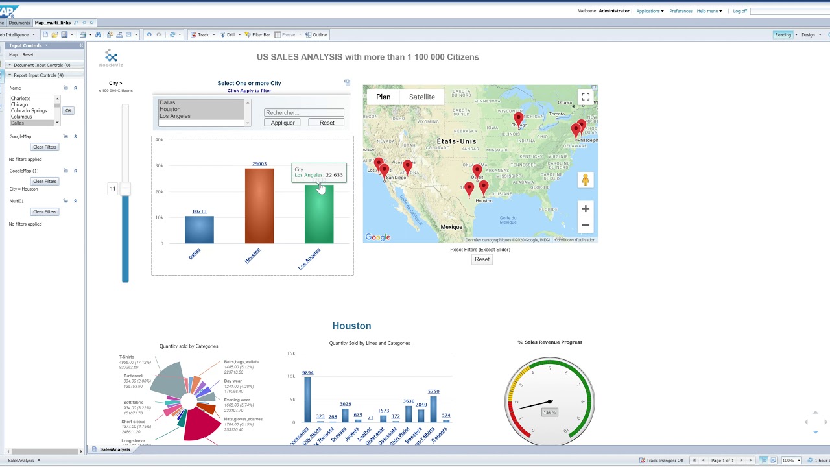830x467 pixels.
Task: Click the Redo arrow icon
Action: point(159,34)
